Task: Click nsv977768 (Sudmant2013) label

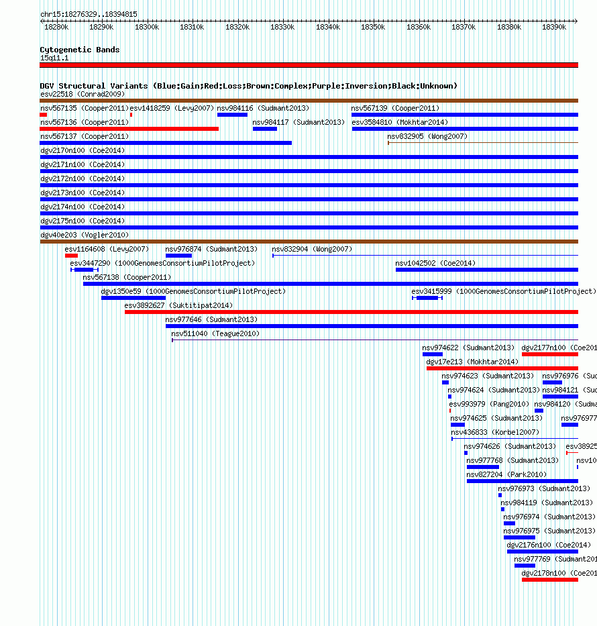Action: 512,461
